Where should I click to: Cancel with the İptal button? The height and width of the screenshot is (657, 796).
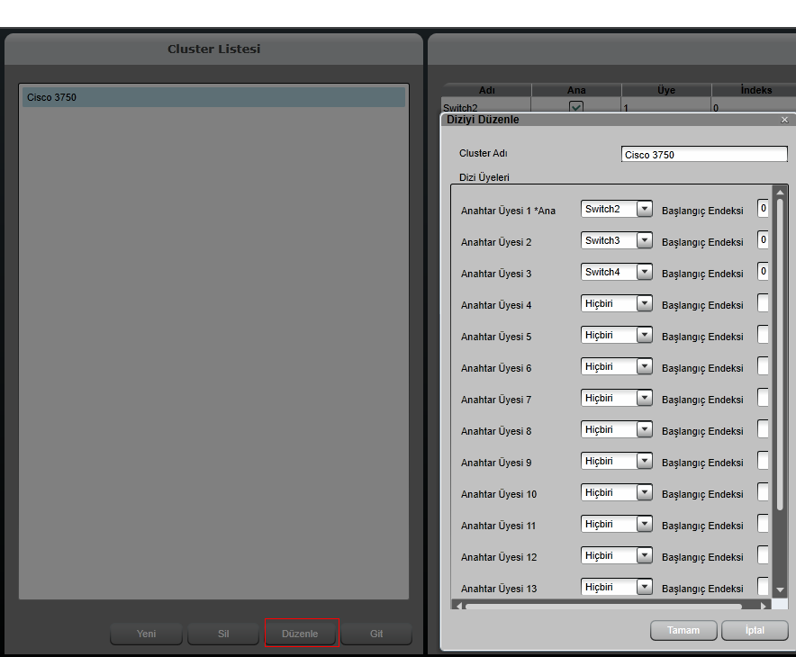(755, 630)
